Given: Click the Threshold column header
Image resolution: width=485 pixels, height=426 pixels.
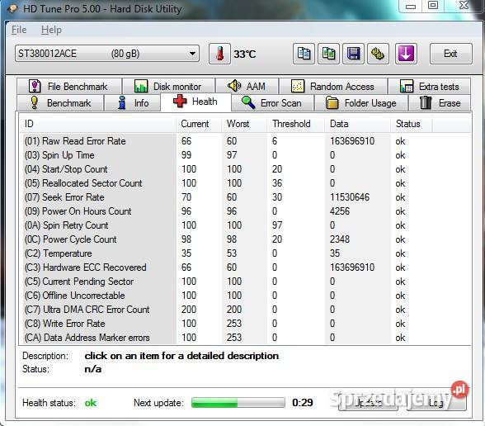Looking at the screenshot, I should point(295,124).
